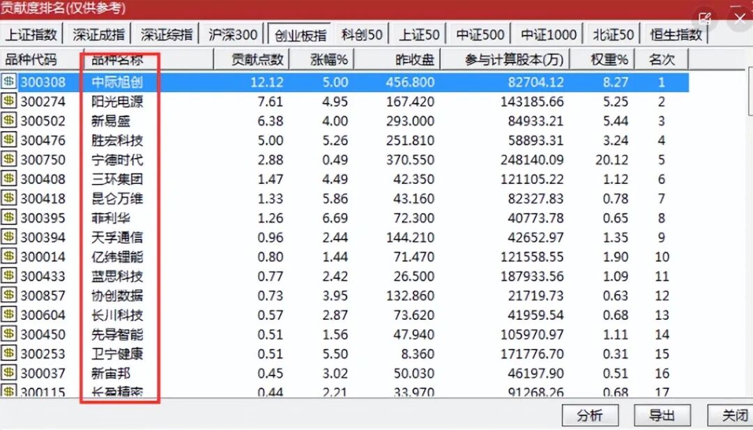Click the stock icon beside code 300502
The image size is (753, 430).
[8, 121]
